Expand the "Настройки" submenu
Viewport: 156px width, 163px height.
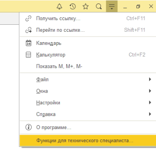88,103
